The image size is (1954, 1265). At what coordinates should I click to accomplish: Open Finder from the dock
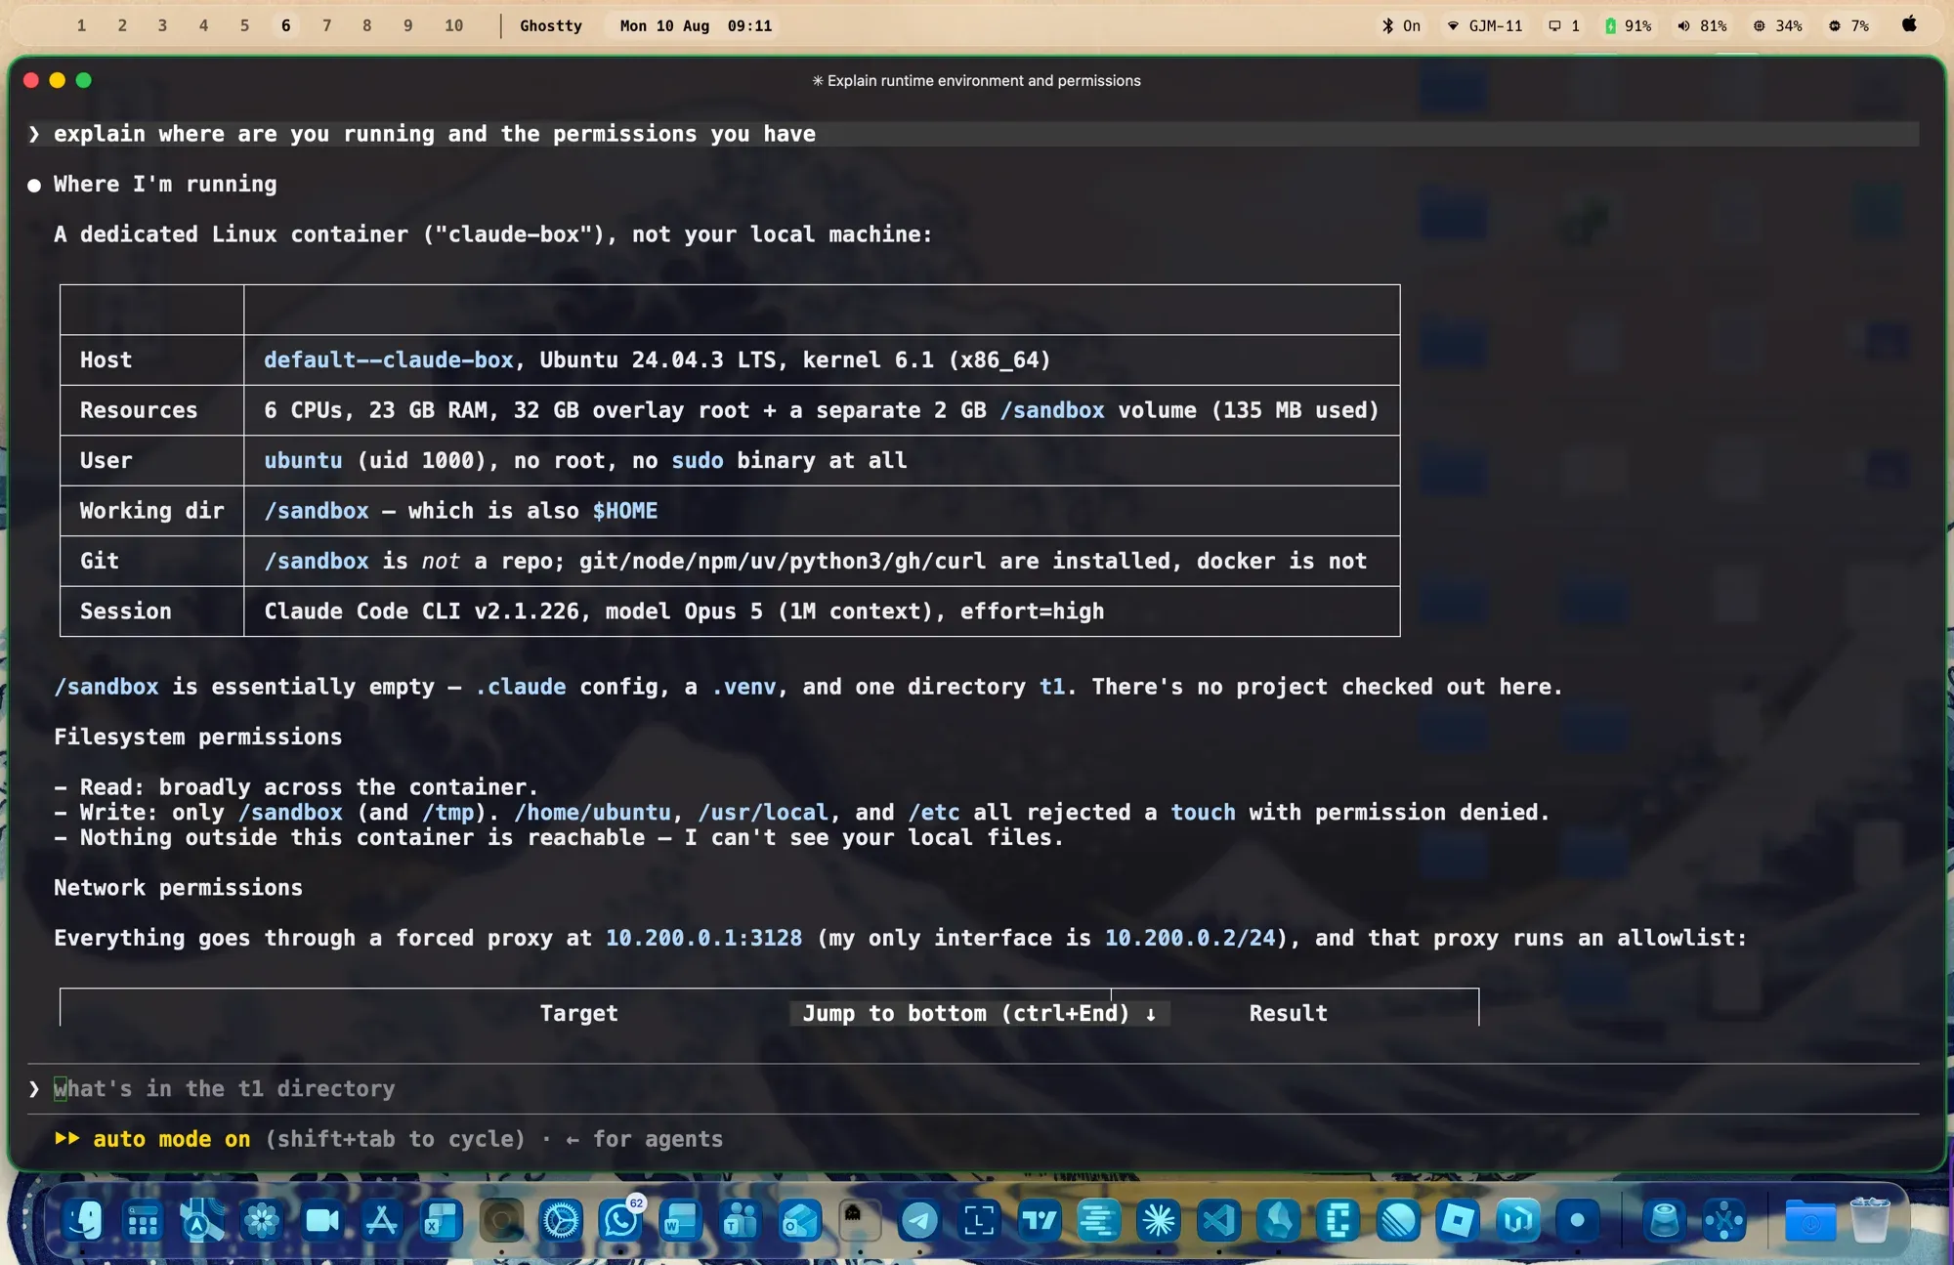pos(84,1220)
